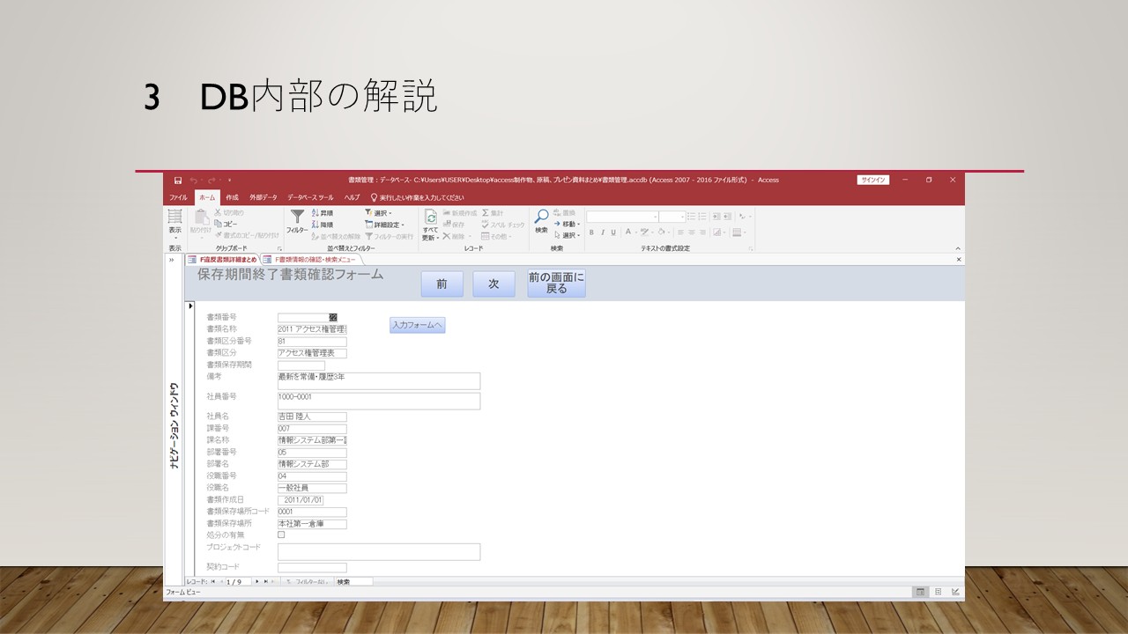Go to next record in navigation bar

[256, 582]
